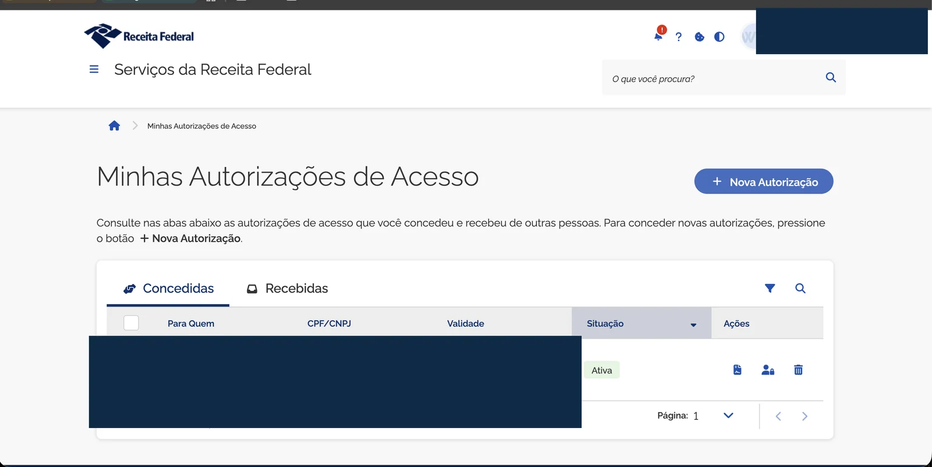Open the hamburger menu

pyautogui.click(x=94, y=69)
